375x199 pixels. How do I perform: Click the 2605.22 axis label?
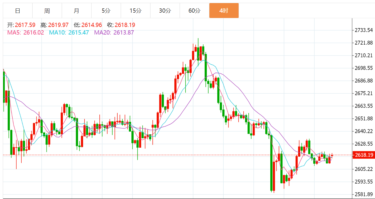(364, 169)
